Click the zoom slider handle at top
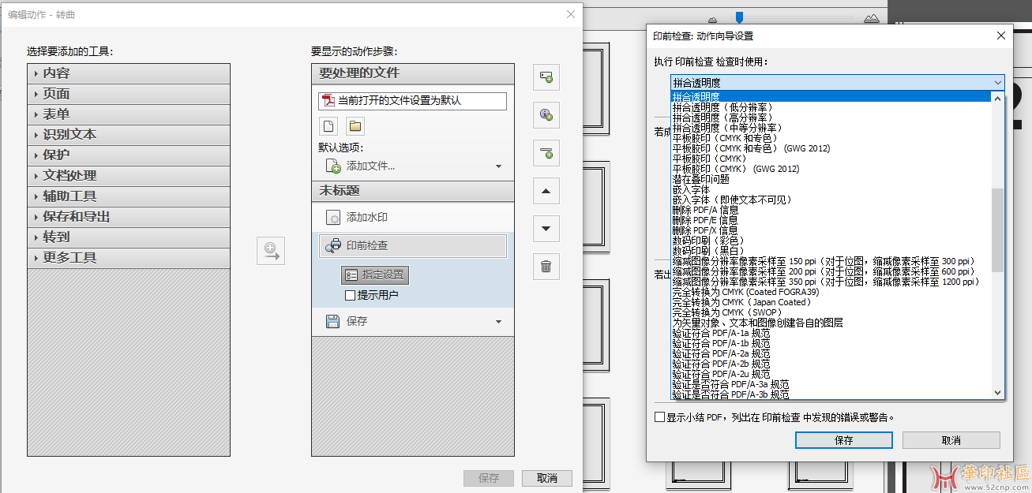This screenshot has width=1032, height=493. tap(739, 17)
